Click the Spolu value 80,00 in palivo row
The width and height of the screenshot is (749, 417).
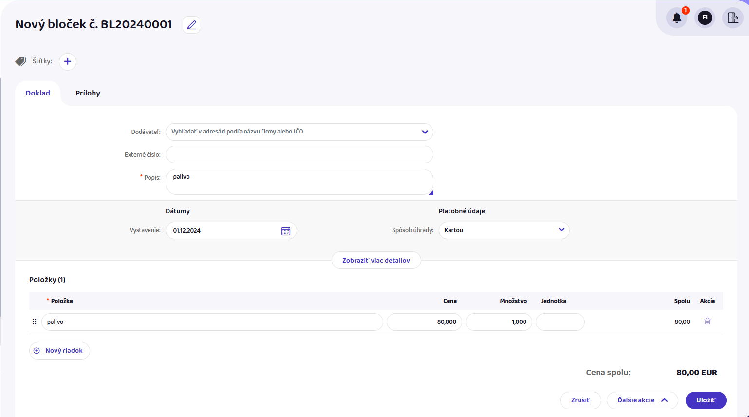pyautogui.click(x=682, y=322)
